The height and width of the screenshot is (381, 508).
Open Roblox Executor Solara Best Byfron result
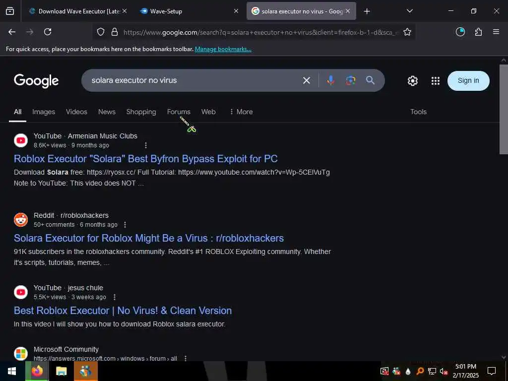point(146,159)
